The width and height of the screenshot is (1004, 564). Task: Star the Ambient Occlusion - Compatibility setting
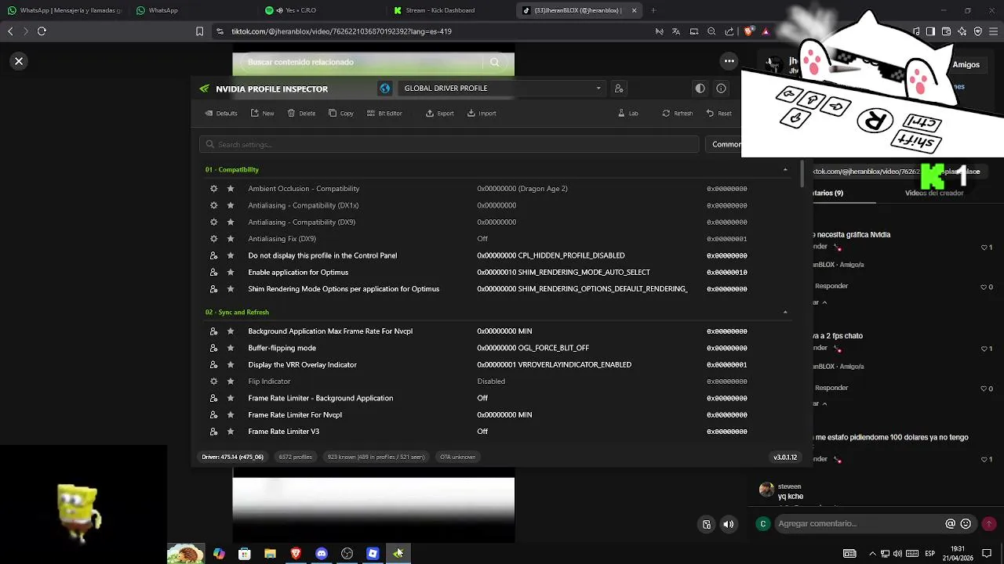pyautogui.click(x=231, y=189)
